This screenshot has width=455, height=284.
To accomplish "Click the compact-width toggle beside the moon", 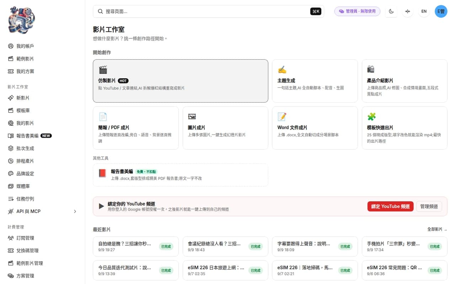I will [x=408, y=11].
